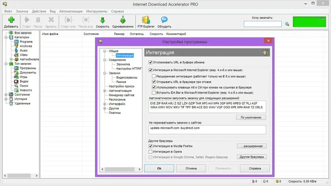This screenshot has height=186, width=331.
Task: Click the Хочу закачать input field
Action: (262, 24)
